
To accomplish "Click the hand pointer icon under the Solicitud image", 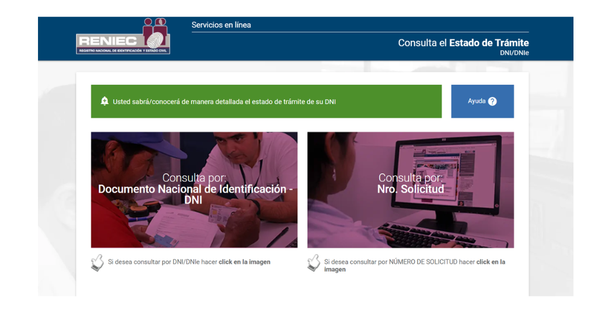I will click(314, 263).
